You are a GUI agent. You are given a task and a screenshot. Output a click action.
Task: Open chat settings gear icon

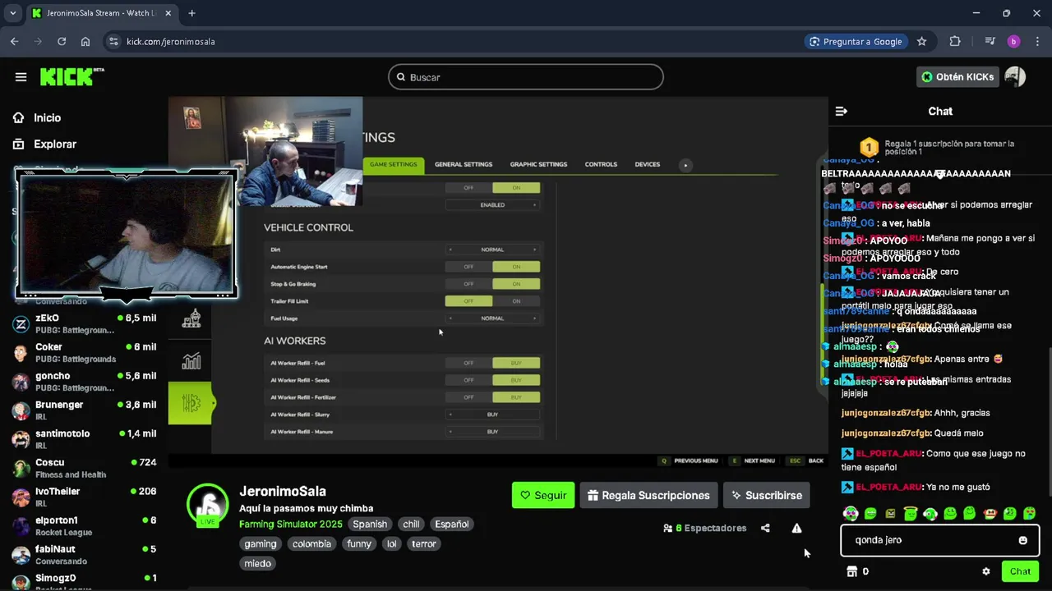[x=986, y=571]
